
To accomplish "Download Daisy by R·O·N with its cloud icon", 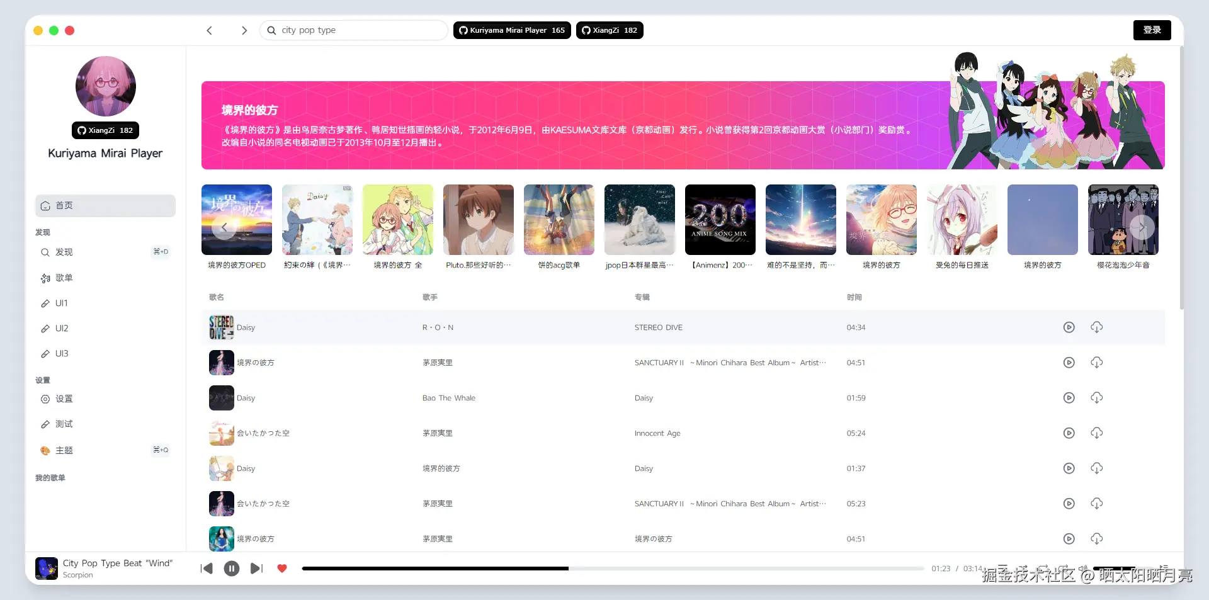I will 1096,327.
